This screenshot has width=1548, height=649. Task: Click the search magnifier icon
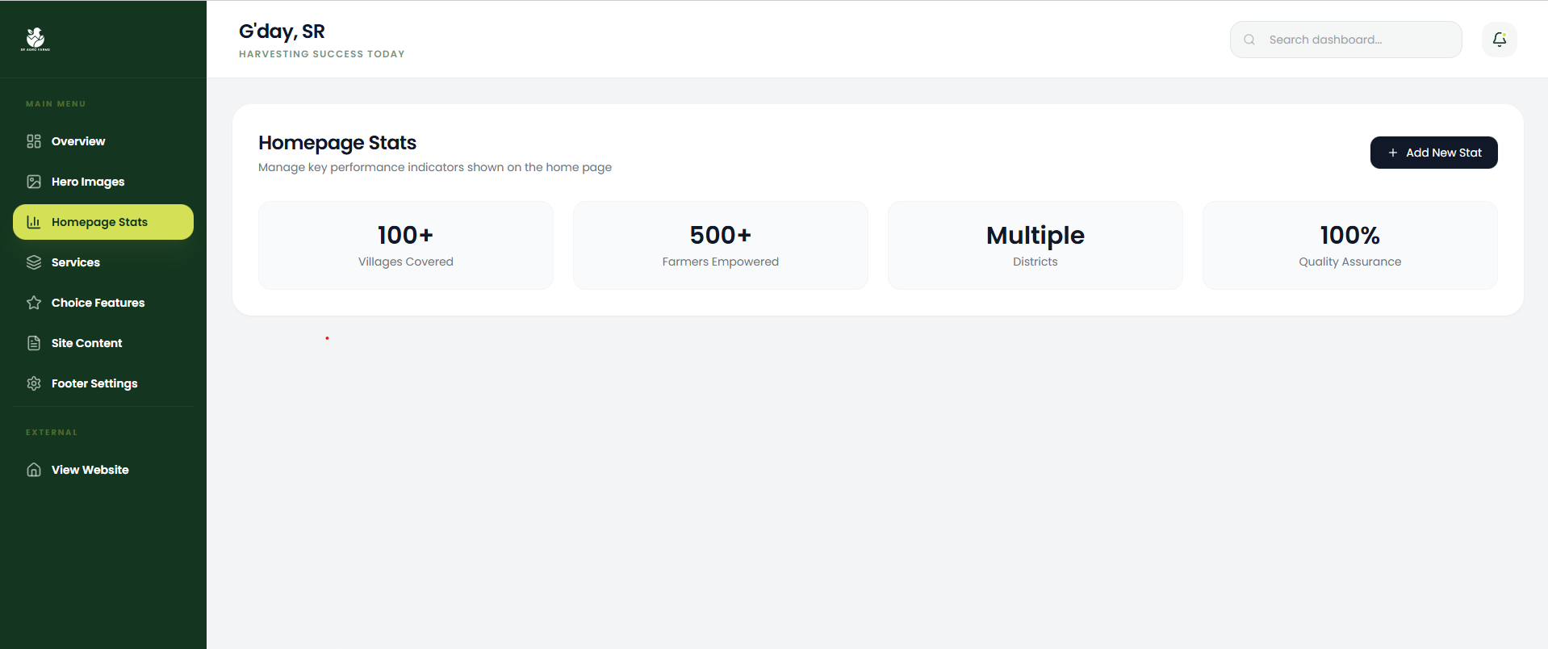[x=1249, y=40]
